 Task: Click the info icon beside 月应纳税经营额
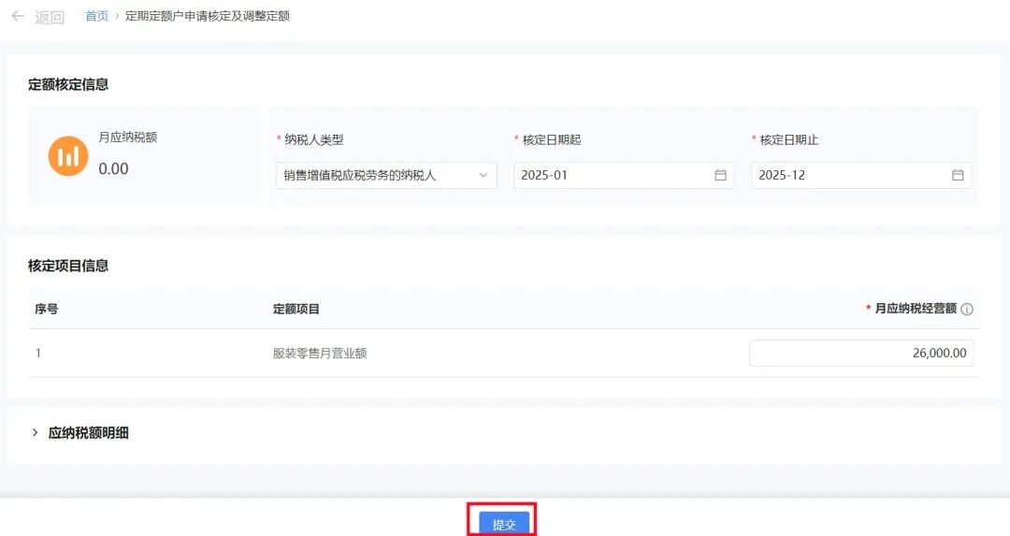(967, 310)
